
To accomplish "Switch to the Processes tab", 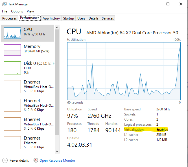I will pos(10,18).
